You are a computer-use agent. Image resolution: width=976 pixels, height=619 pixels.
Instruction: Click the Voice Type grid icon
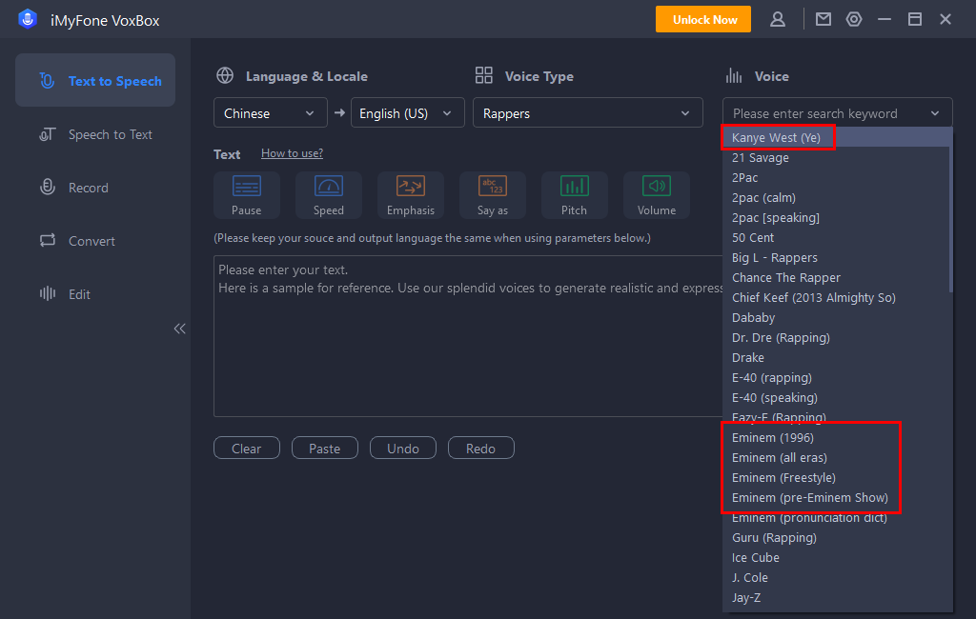pyautogui.click(x=483, y=75)
